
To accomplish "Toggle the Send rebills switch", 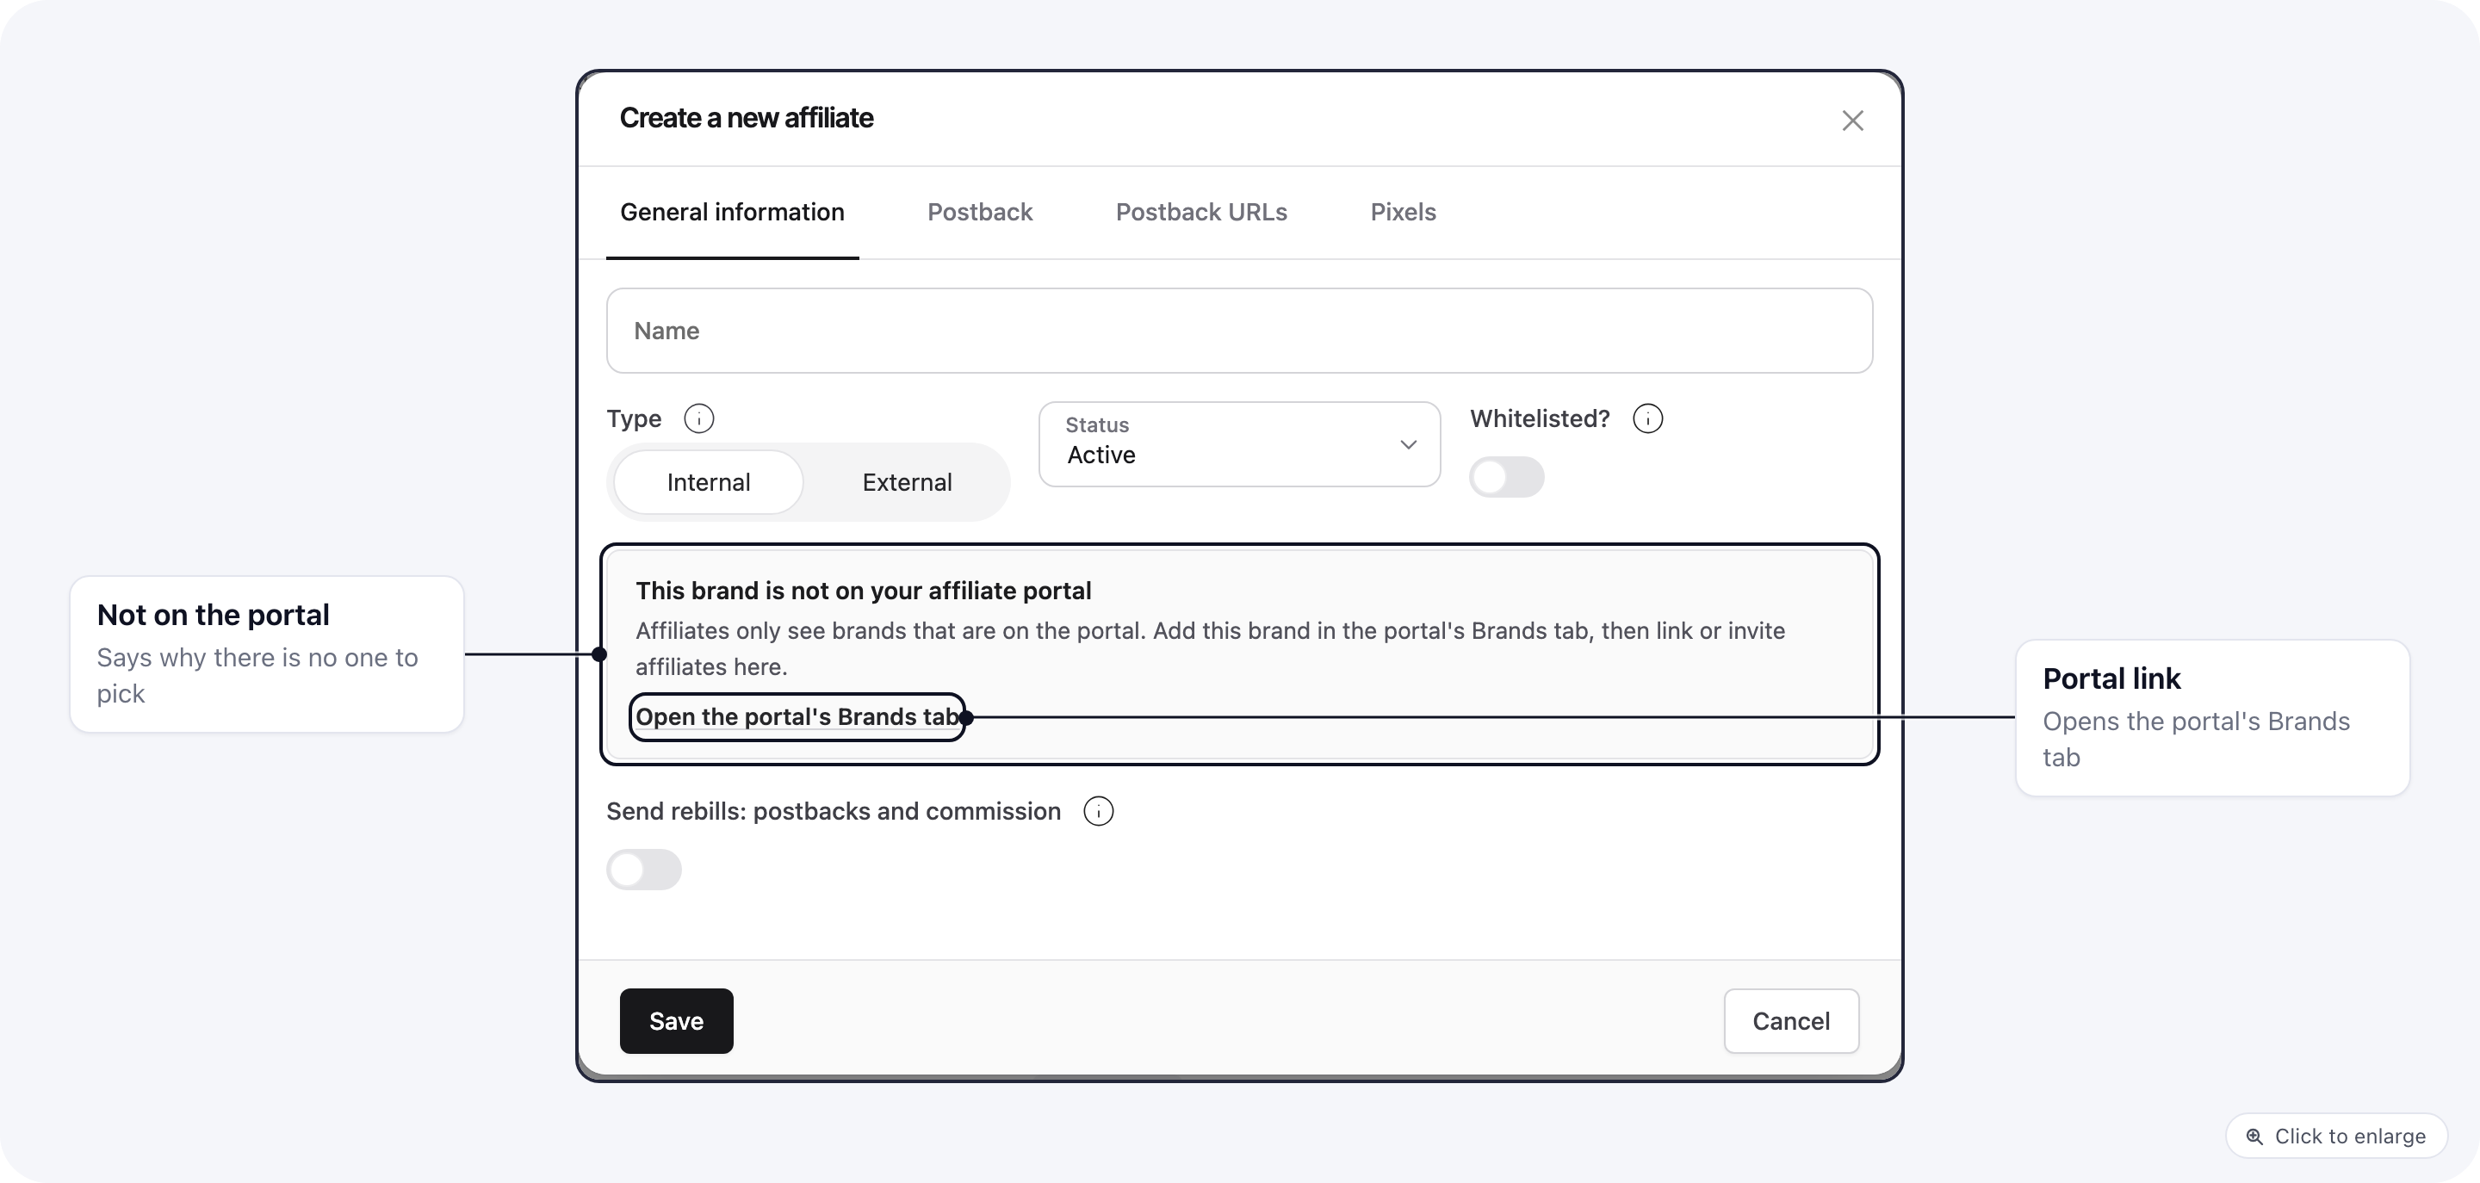I will (x=644, y=870).
